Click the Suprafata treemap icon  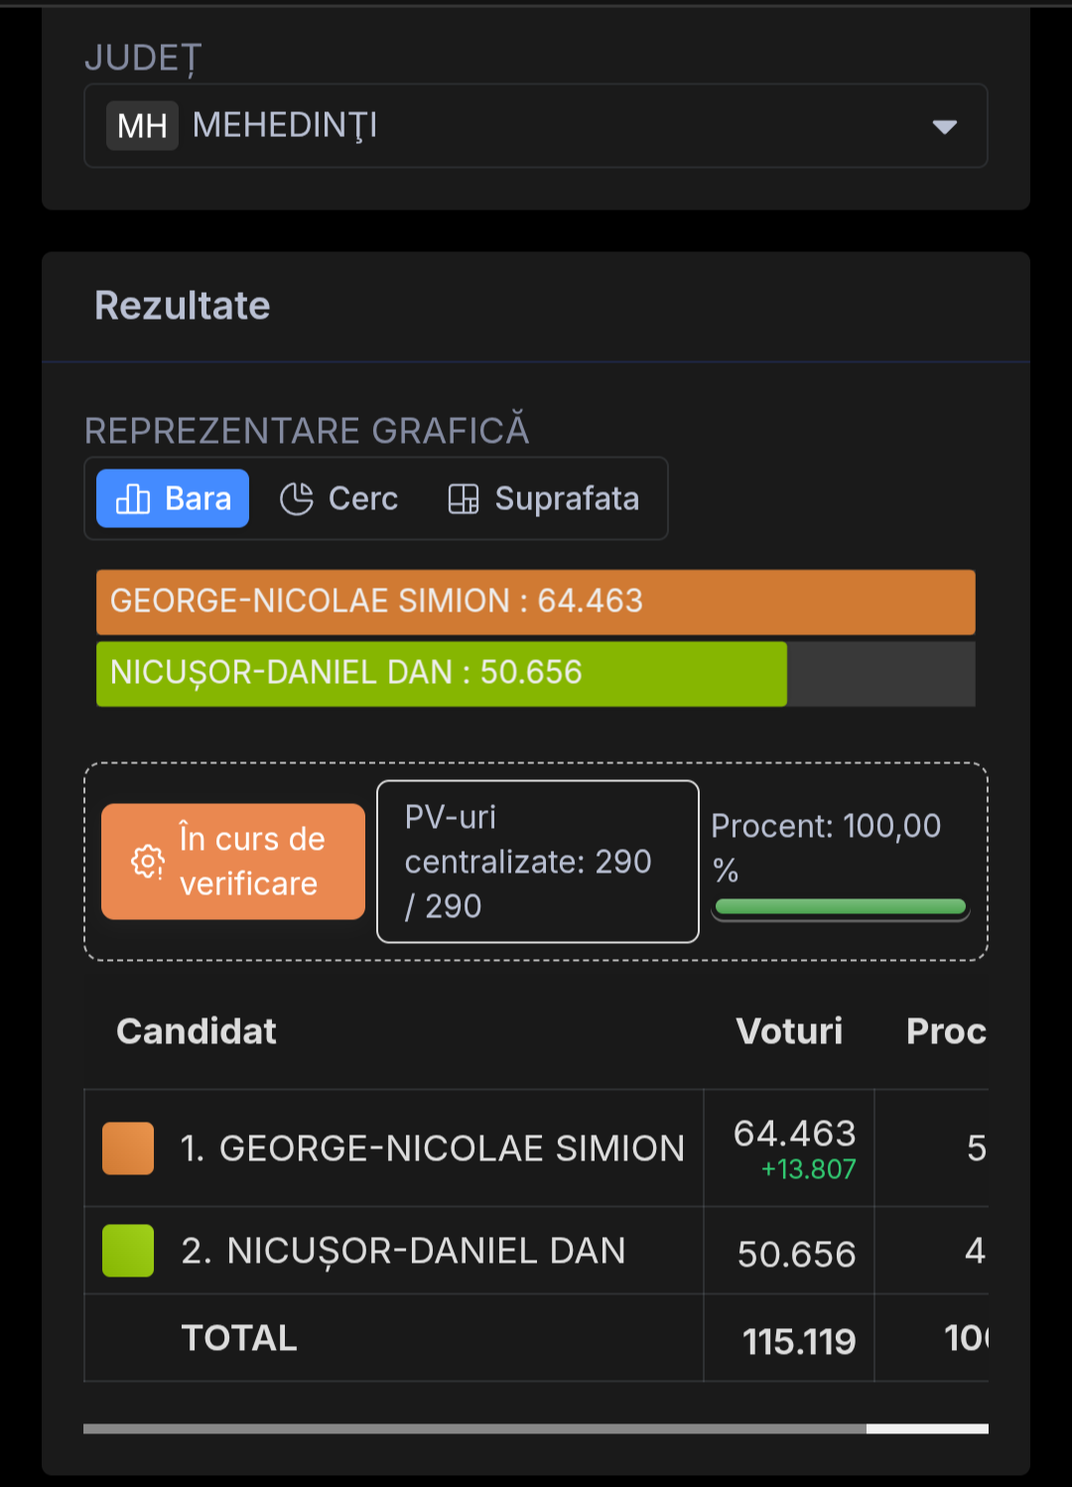(464, 498)
